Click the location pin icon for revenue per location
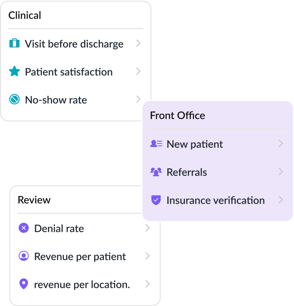This screenshot has height=306, width=294. click(23, 284)
